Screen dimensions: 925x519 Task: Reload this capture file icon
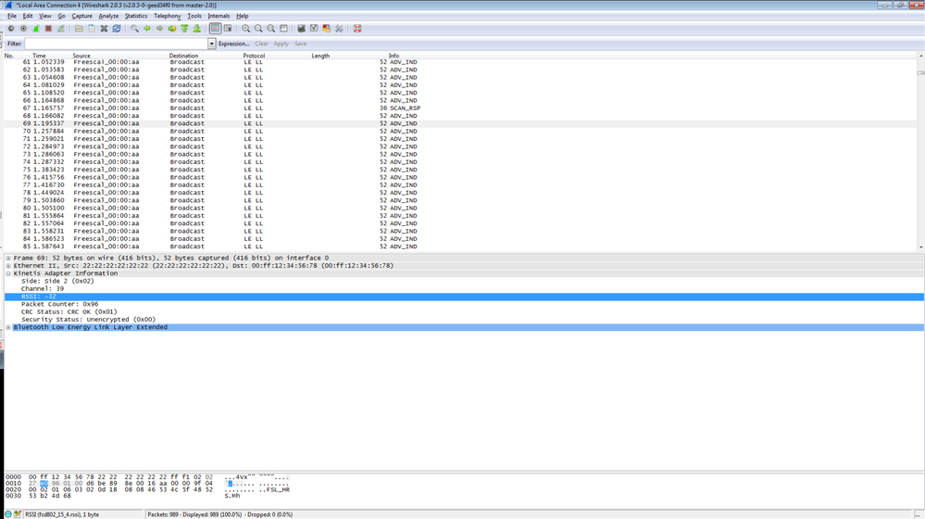tap(117, 29)
